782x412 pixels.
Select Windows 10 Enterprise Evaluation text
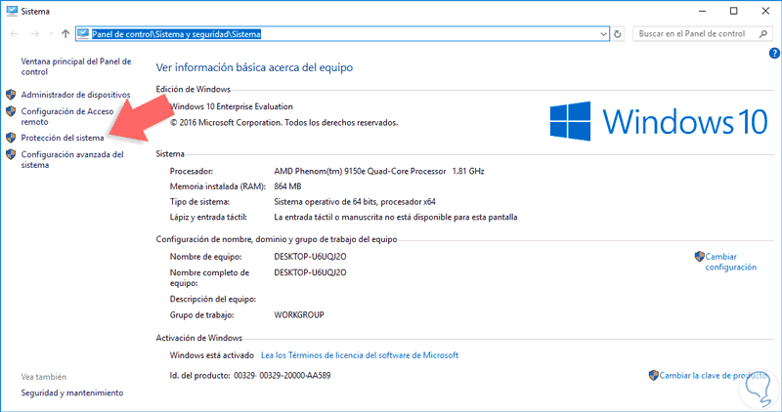coord(232,106)
